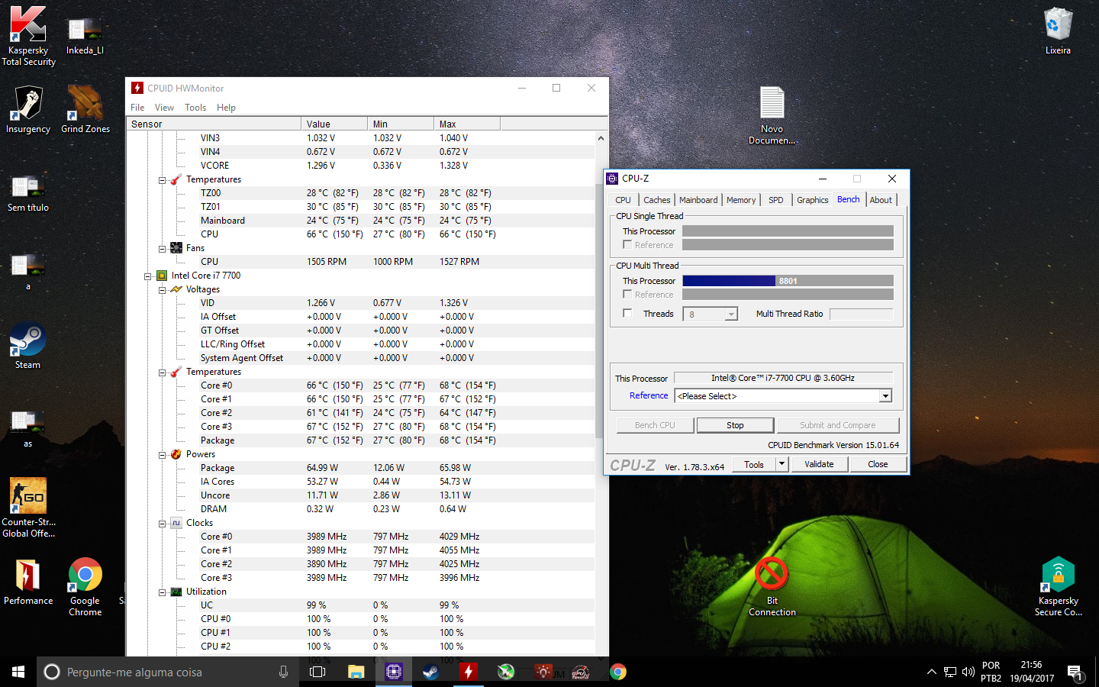This screenshot has height=687, width=1099.
Task: Enable the Single Thread Reference checkbox
Action: coord(627,245)
